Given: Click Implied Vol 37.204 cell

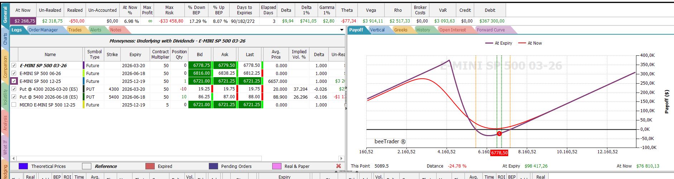Looking at the screenshot, I should tap(299, 89).
